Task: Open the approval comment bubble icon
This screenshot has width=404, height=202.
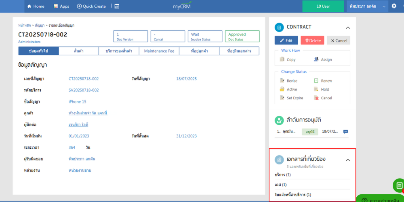Action: [x=345, y=132]
